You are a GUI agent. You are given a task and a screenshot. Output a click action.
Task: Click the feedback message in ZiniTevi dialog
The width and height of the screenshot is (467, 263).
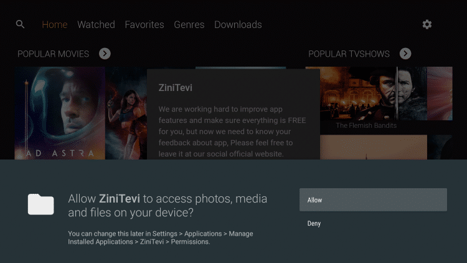[232, 131]
